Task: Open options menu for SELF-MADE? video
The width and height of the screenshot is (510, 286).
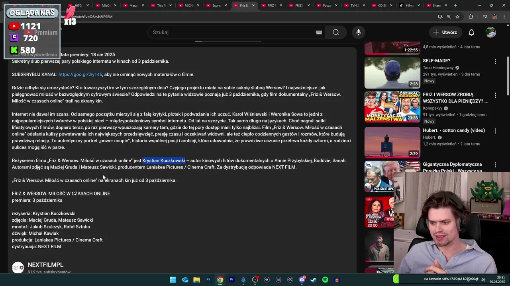Action: [x=495, y=61]
